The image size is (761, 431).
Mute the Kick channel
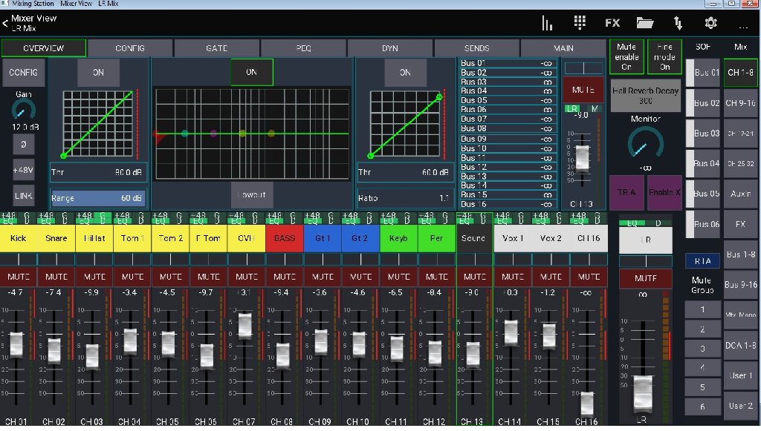(x=18, y=277)
